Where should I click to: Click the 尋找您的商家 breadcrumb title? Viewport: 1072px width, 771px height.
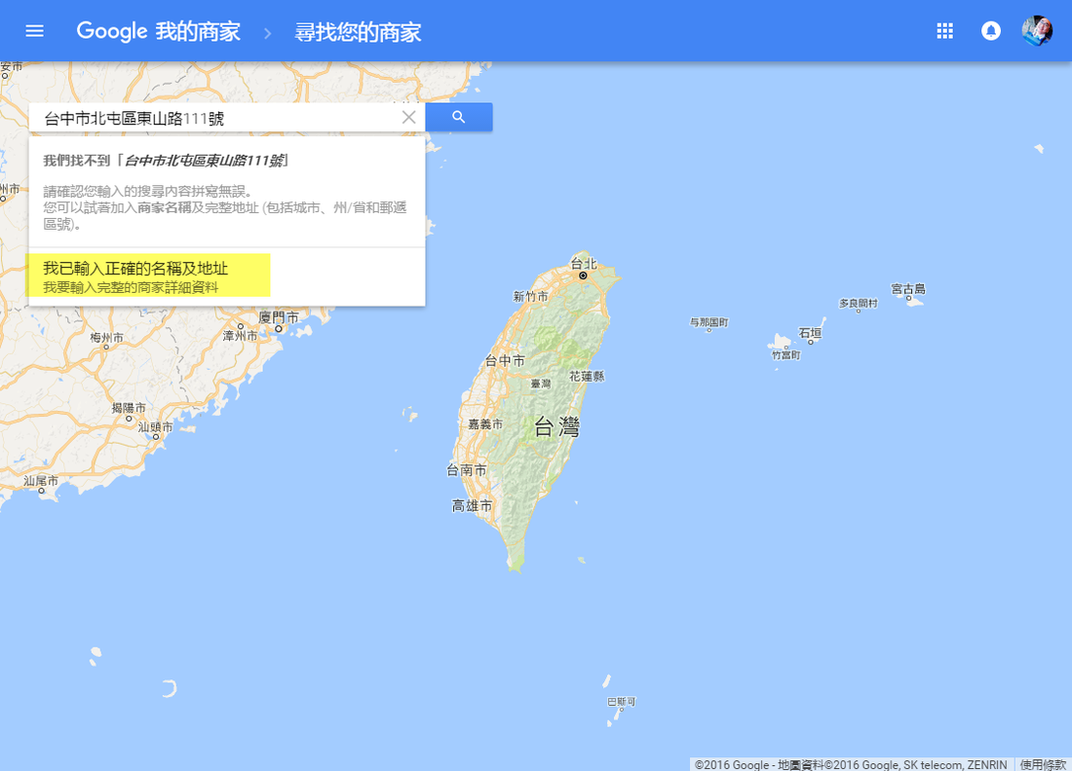(x=358, y=32)
